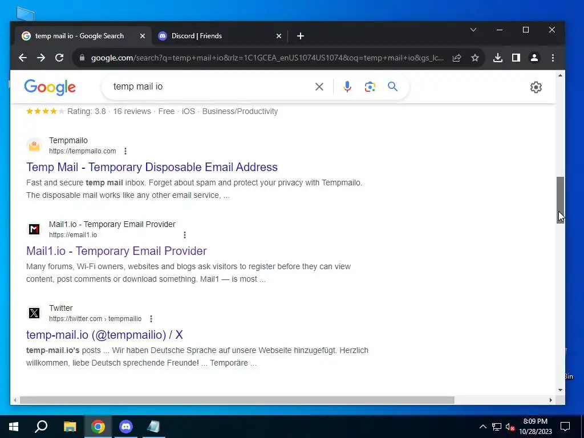Image resolution: width=584 pixels, height=438 pixels.
Task: Open File Explorer from taskbar
Action: pos(70,427)
